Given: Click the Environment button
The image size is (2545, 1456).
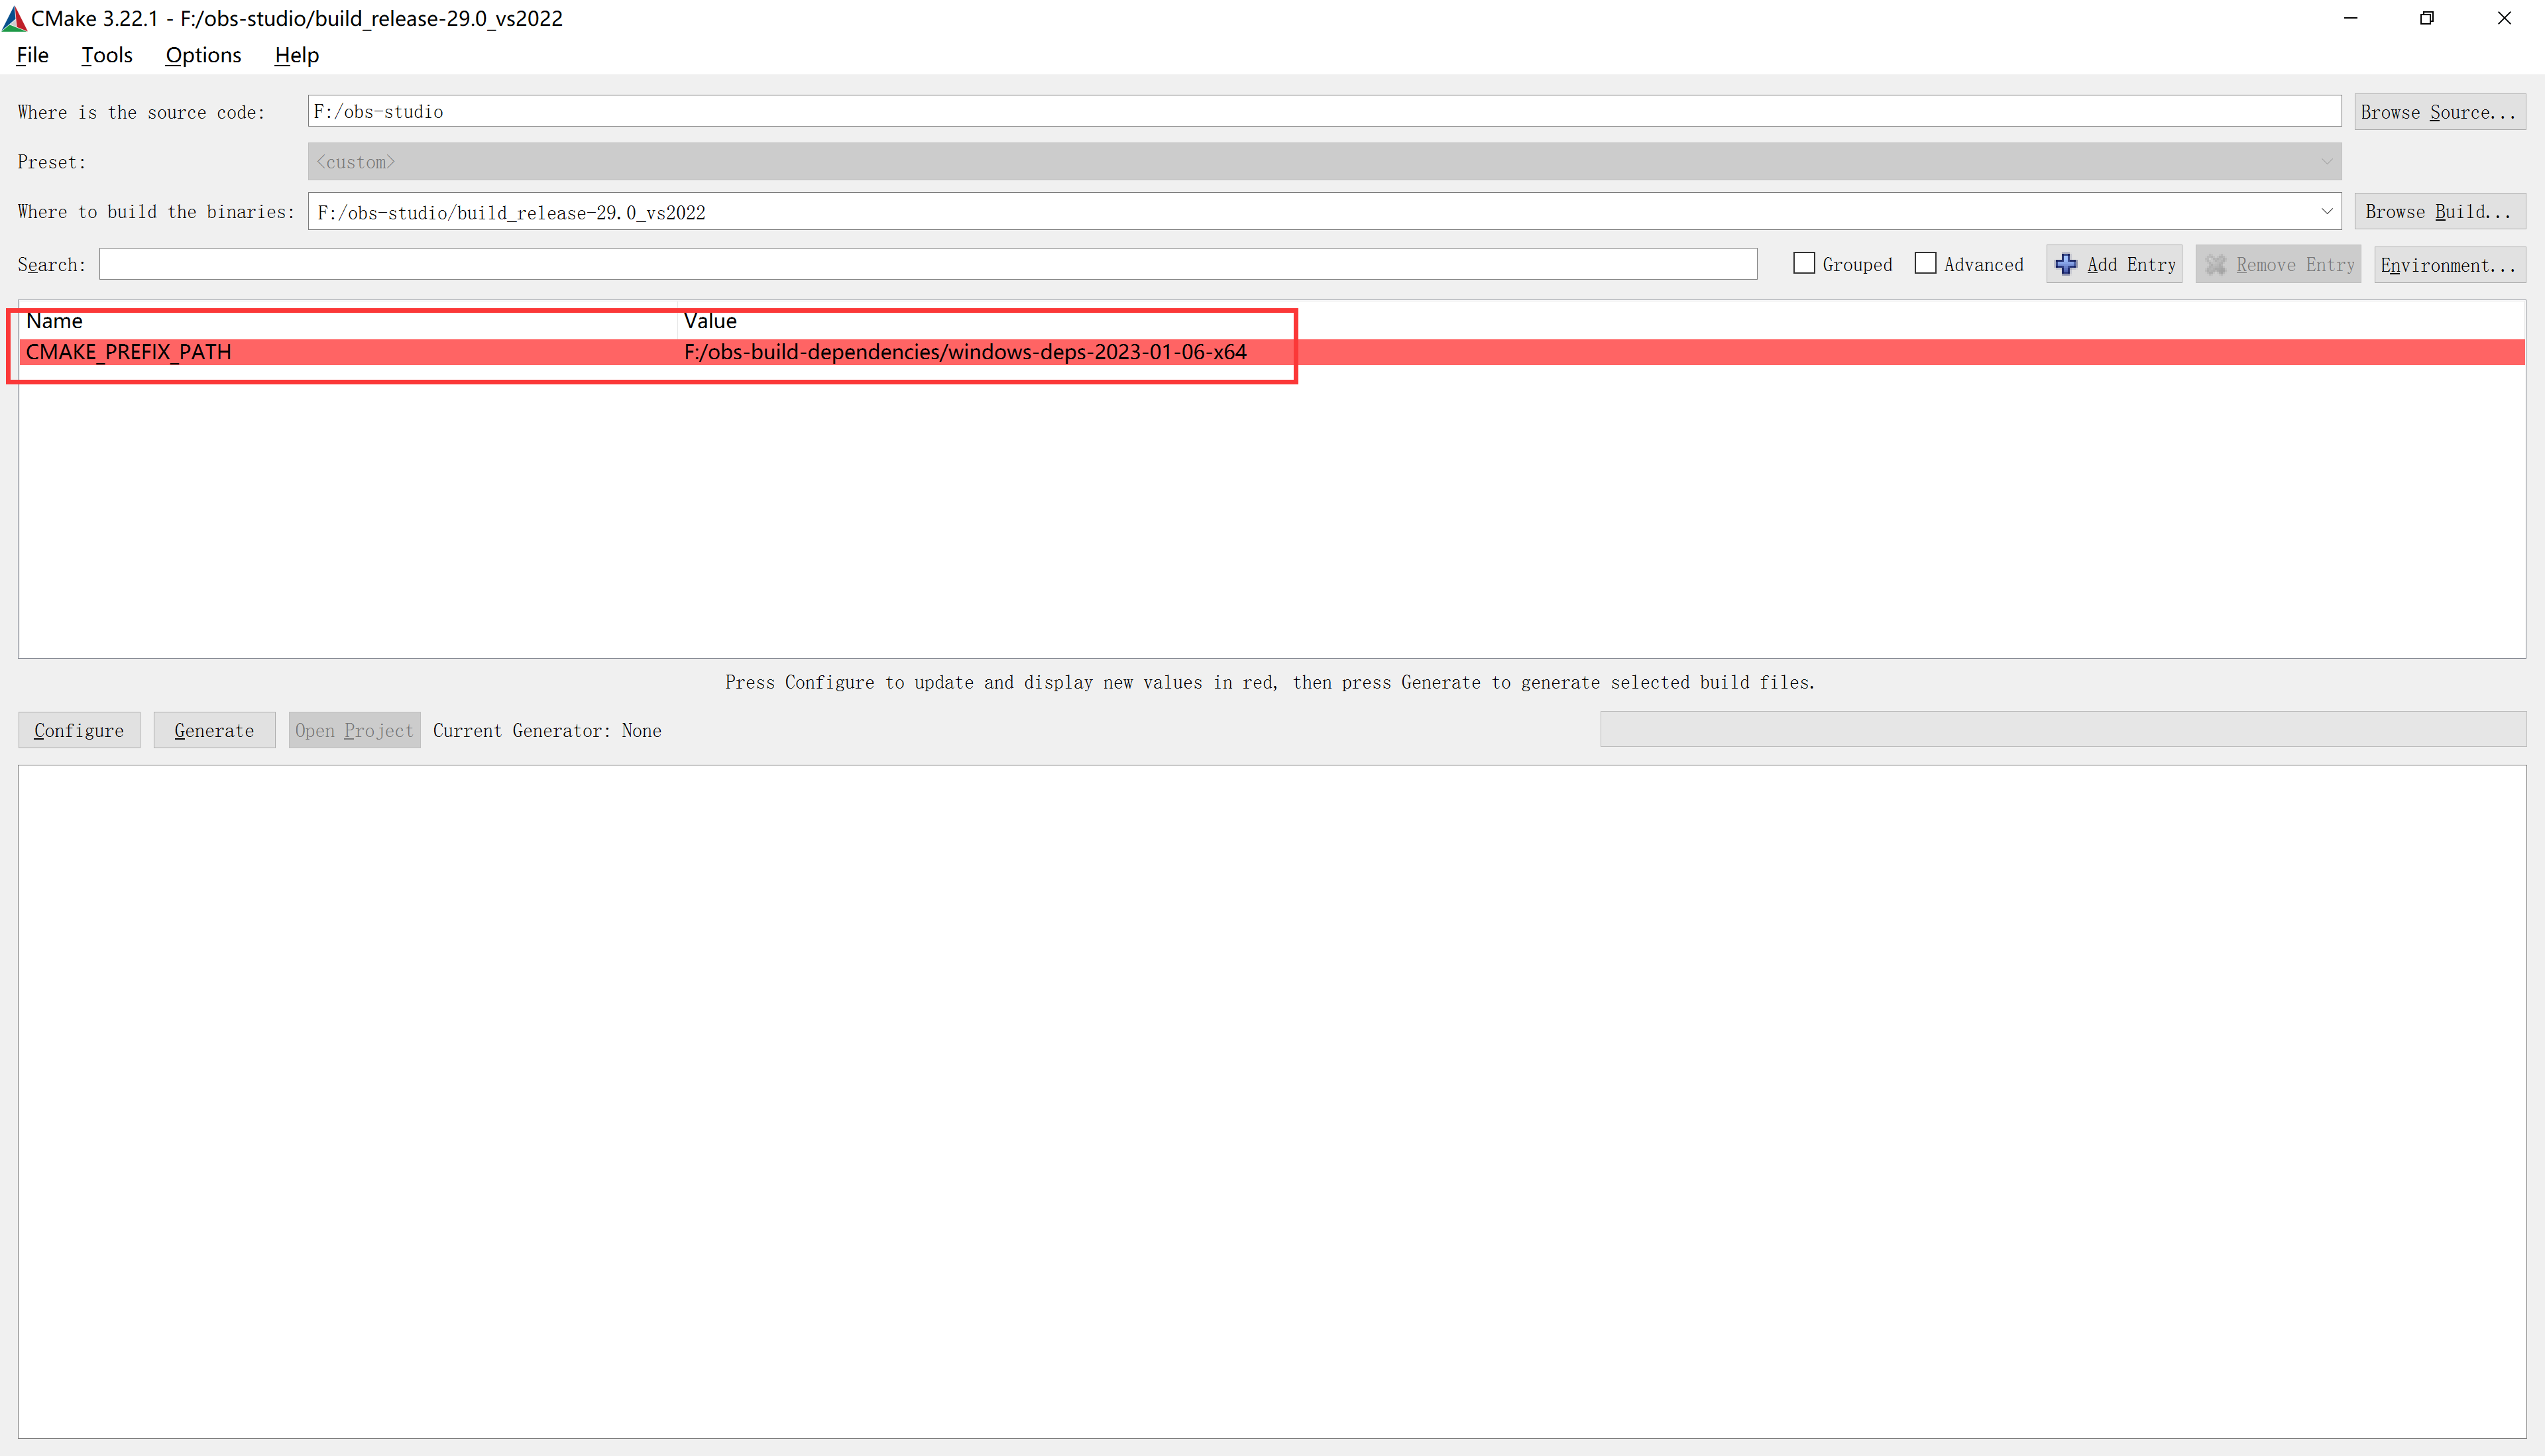Looking at the screenshot, I should pyautogui.click(x=2448, y=264).
